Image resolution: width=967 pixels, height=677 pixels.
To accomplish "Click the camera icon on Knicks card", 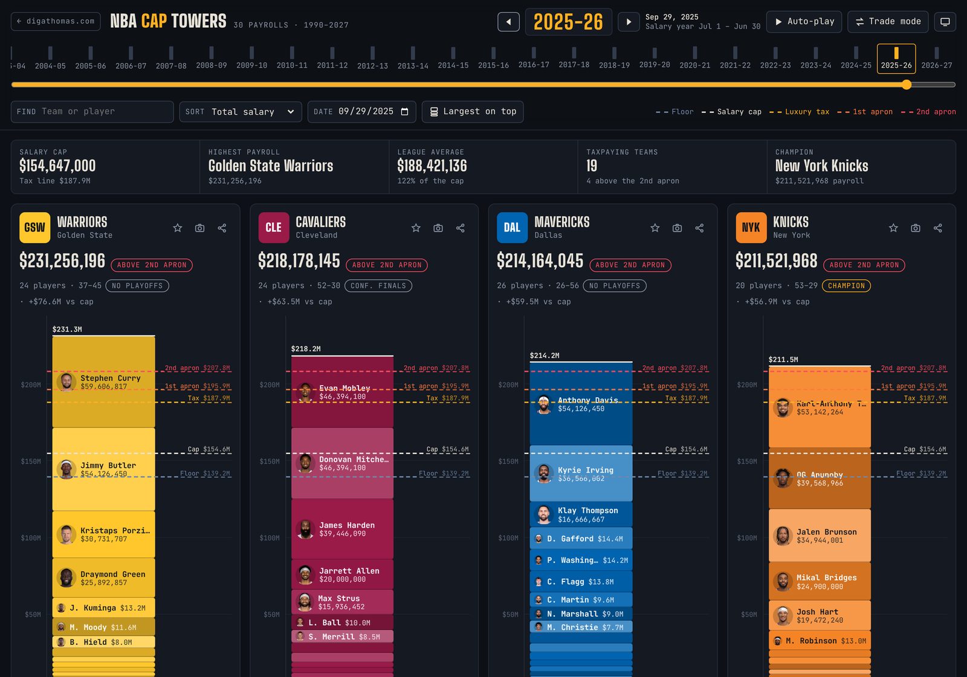I will 916,228.
